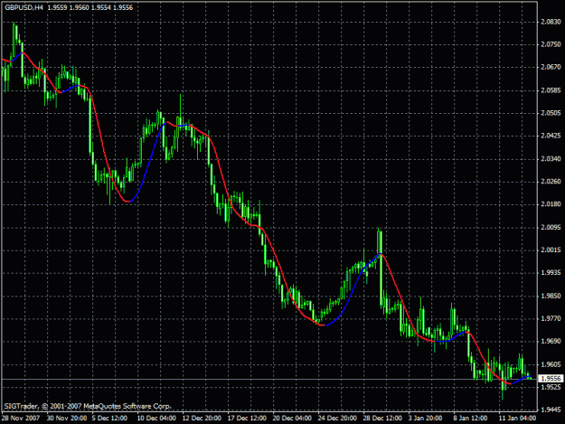Click the 2.0340 price scale value
565x424 pixels.
tap(551, 159)
